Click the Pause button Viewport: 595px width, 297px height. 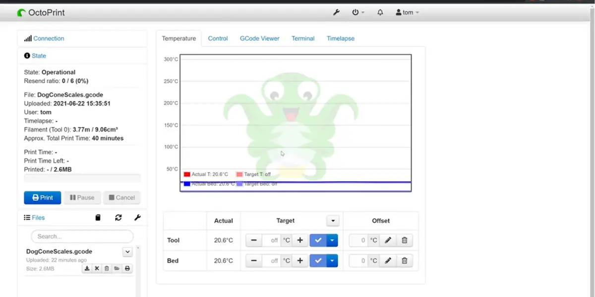point(82,198)
